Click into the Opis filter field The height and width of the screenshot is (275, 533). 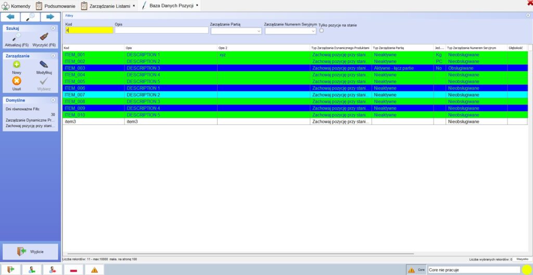(161, 31)
